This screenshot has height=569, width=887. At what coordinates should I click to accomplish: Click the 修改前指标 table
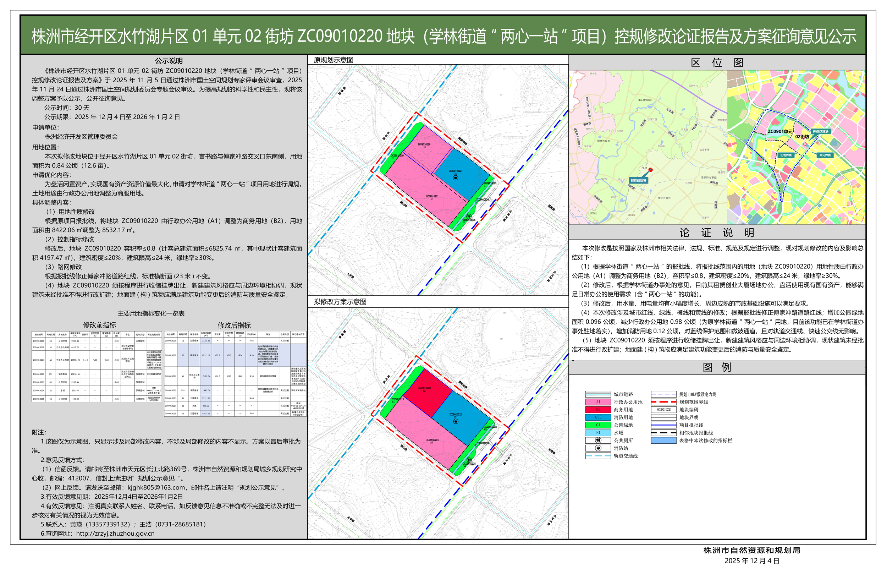pos(97,367)
